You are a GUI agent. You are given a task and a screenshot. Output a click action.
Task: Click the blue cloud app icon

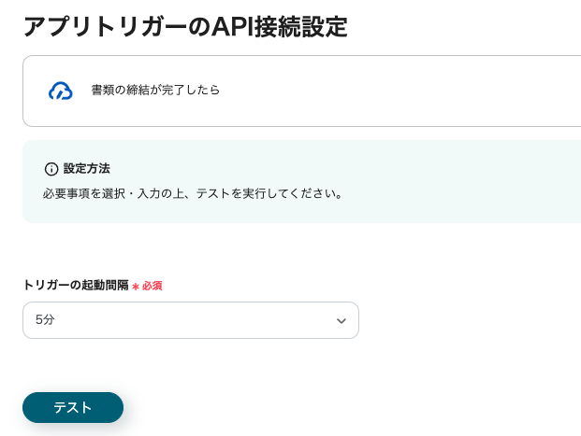click(x=61, y=91)
